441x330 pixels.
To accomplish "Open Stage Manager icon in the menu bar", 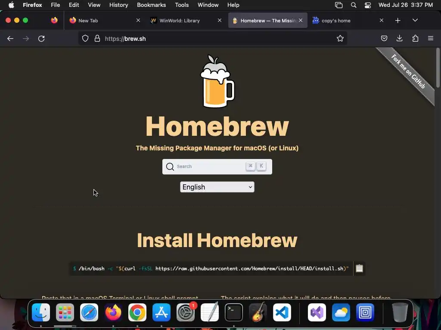I will 339,5.
